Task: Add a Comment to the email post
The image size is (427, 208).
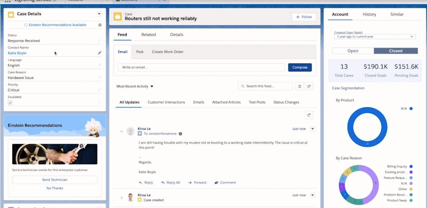Action: tap(225, 183)
